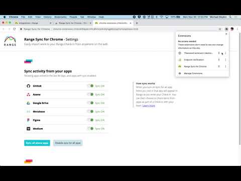Click the Range Sync icon in the Extensions popup
Screen dimensions: 241x181
(x=180, y=66)
